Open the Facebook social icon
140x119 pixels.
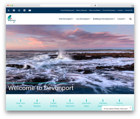tap(14, 10)
